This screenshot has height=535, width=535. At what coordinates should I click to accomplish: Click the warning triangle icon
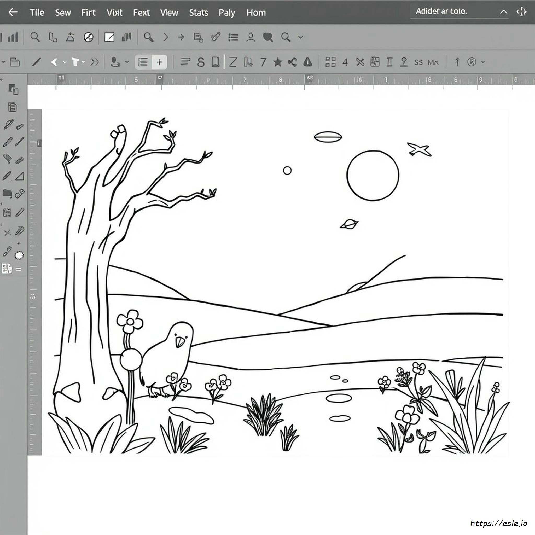point(308,62)
